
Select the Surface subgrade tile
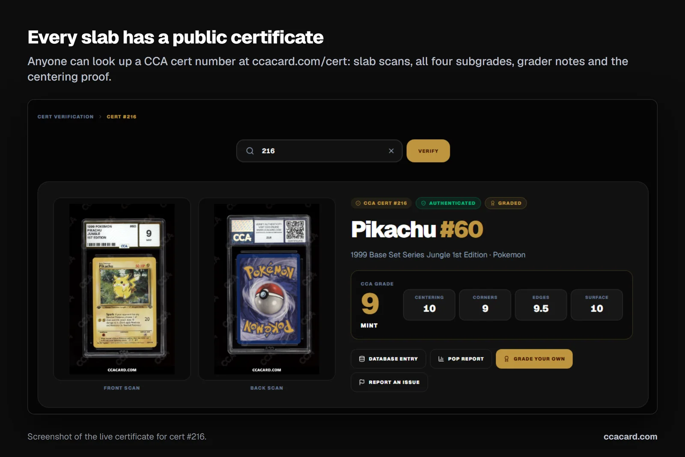click(x=597, y=305)
